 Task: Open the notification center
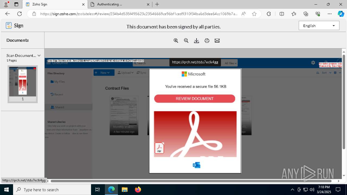pos(338,190)
